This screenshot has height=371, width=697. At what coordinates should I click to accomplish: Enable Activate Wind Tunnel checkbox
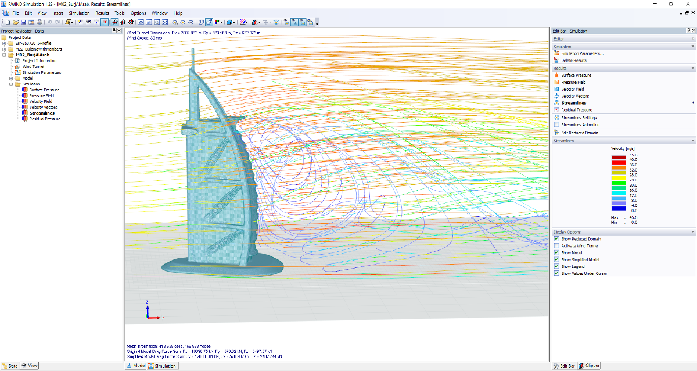(556, 246)
